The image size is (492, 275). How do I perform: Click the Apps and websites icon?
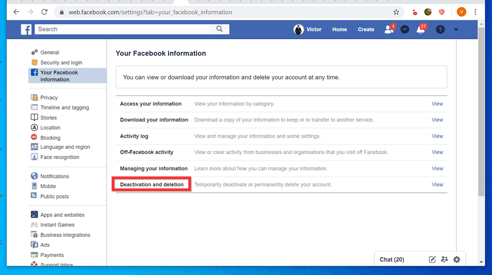[x=34, y=214]
